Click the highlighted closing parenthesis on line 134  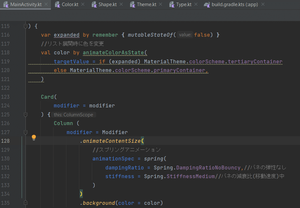(x=81, y=194)
